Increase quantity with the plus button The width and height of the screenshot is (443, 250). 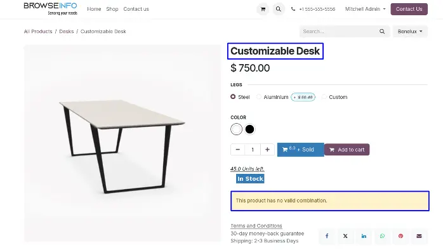pyautogui.click(x=267, y=150)
